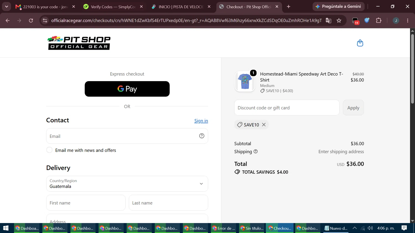Focus the First name field
Image resolution: width=415 pixels, height=233 pixels.
tap(86, 203)
